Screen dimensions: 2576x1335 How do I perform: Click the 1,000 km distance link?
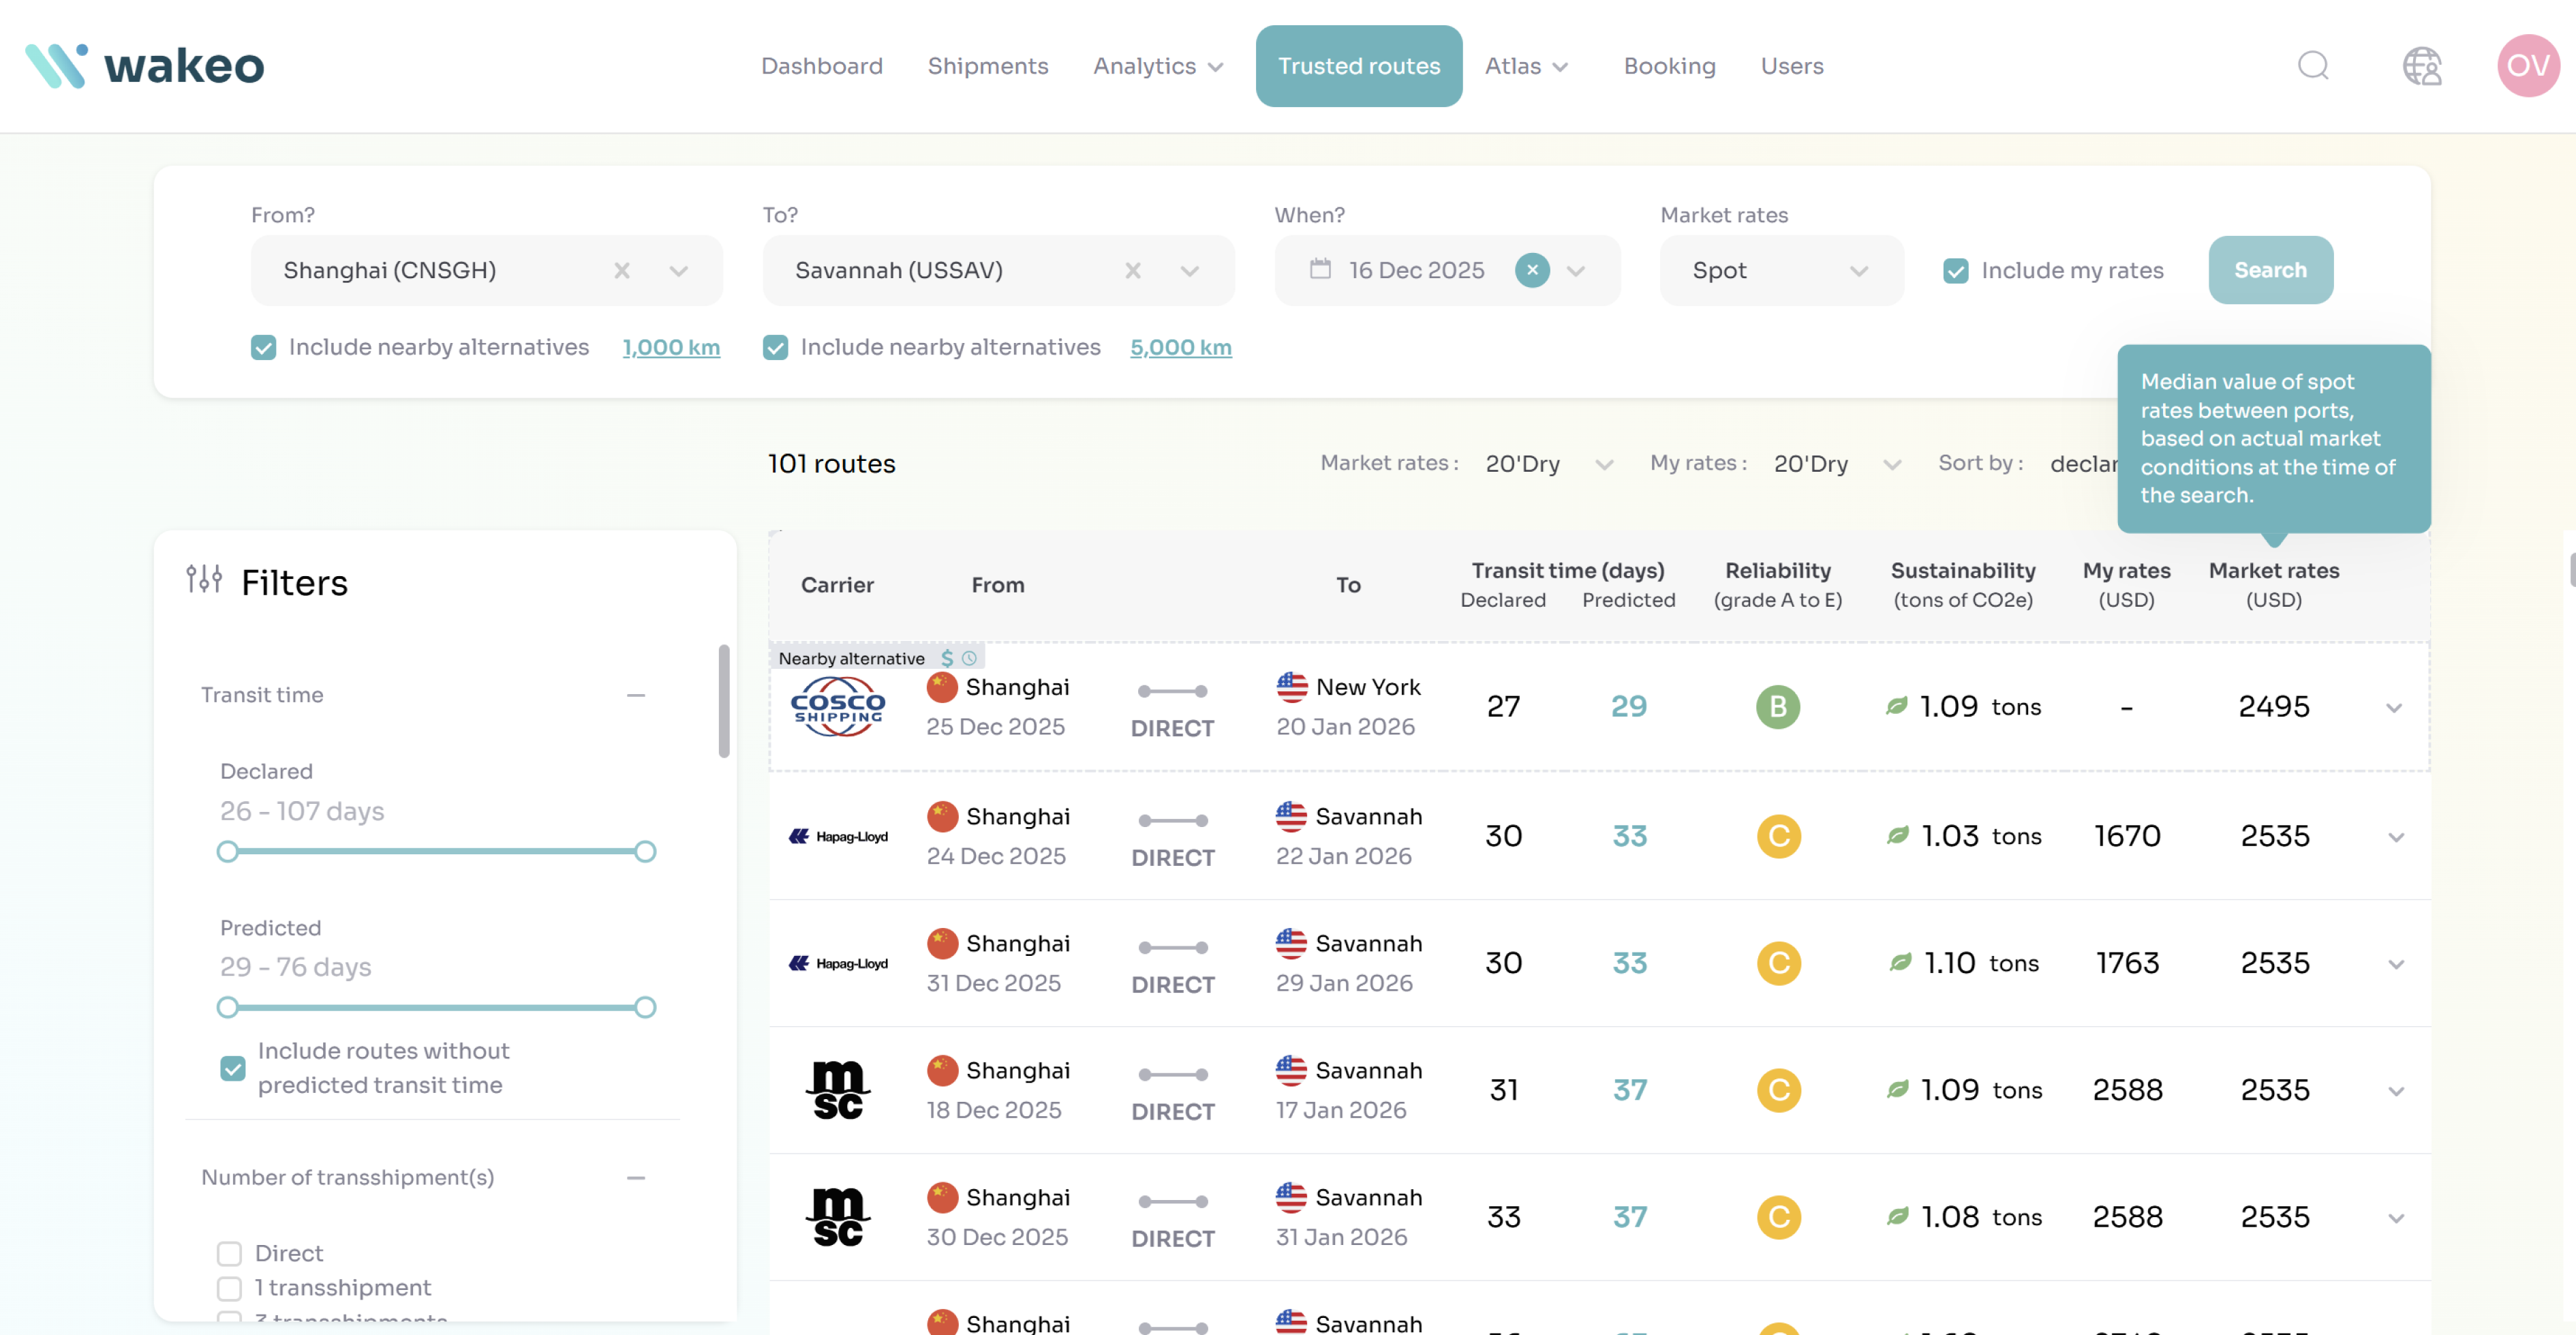(670, 347)
